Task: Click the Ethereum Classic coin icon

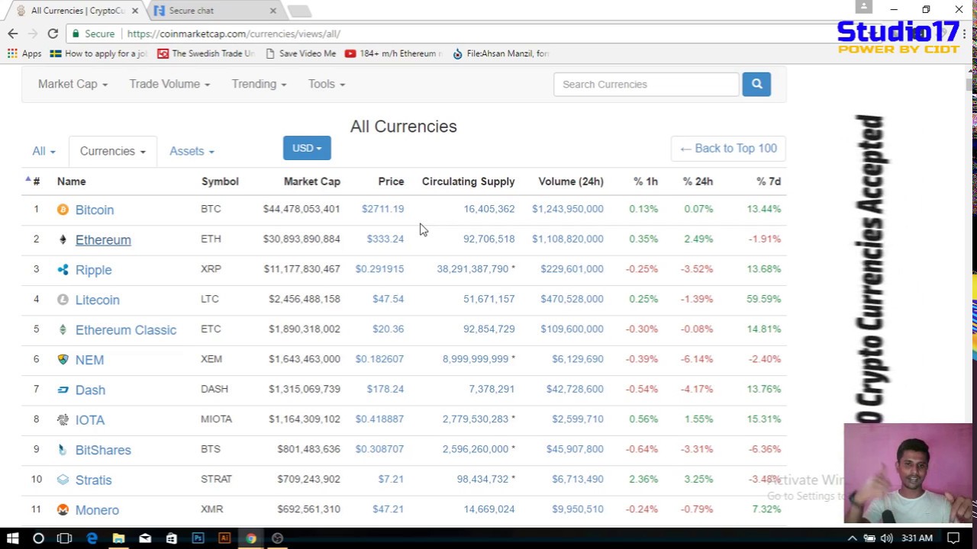Action: click(63, 329)
